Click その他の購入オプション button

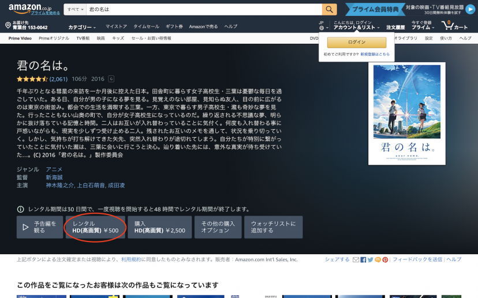point(218,227)
